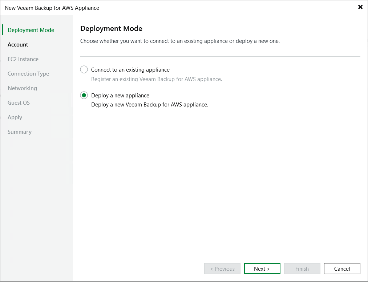Viewport: 368px width, 282px height.
Task: Choose the Deploy a new appliance option
Action: tap(84, 95)
